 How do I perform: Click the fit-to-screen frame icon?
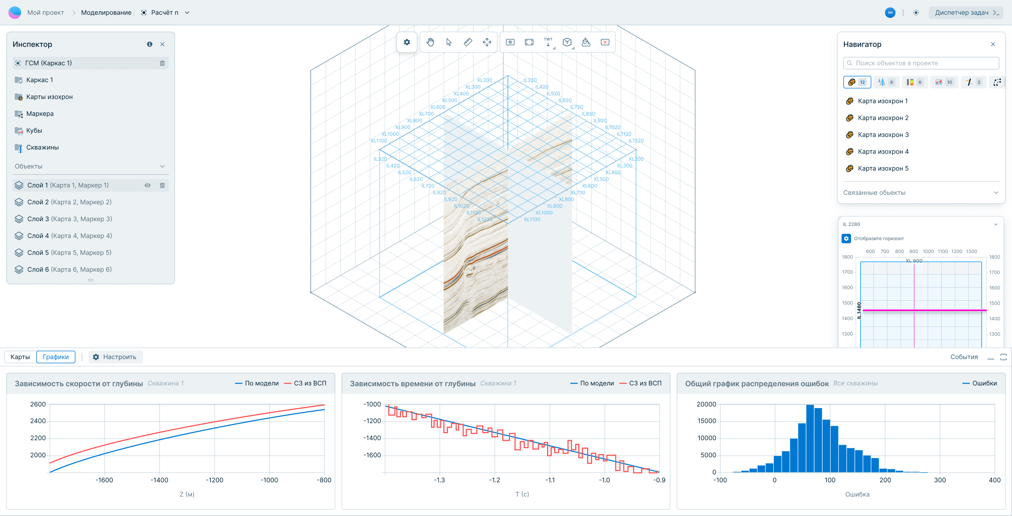click(x=529, y=42)
